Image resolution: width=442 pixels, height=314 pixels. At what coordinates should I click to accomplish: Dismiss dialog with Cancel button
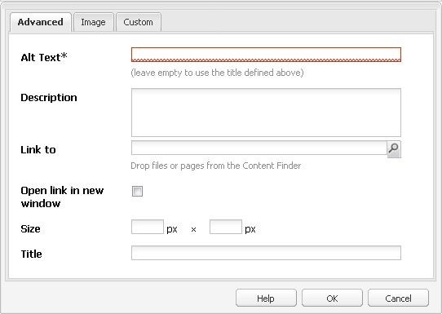[x=398, y=298]
